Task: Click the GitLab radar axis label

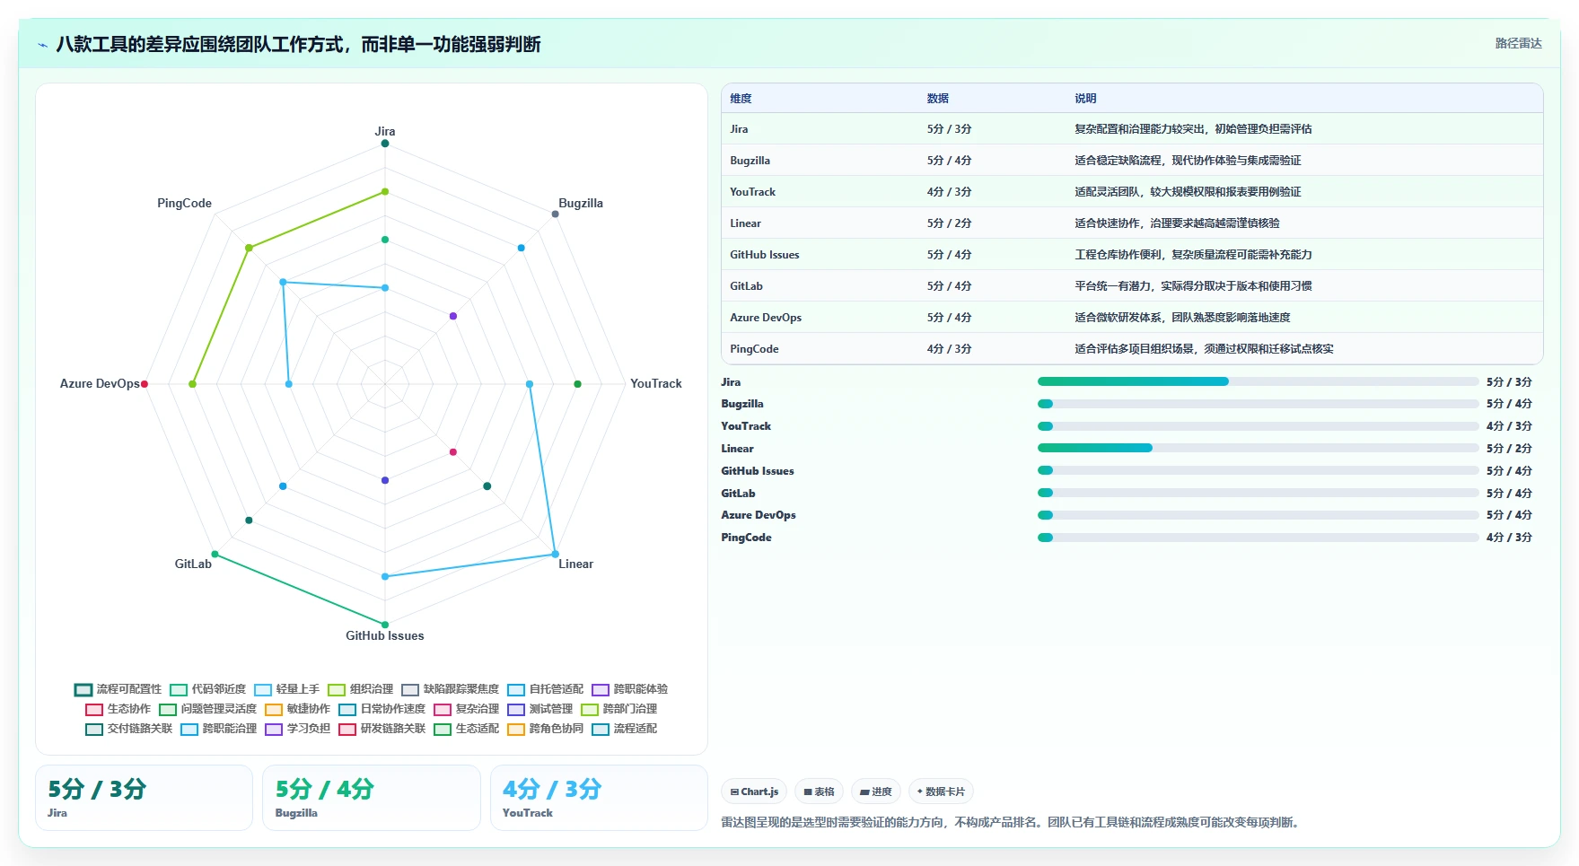Action: click(x=193, y=564)
